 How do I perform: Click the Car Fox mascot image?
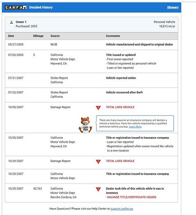[85, 125]
